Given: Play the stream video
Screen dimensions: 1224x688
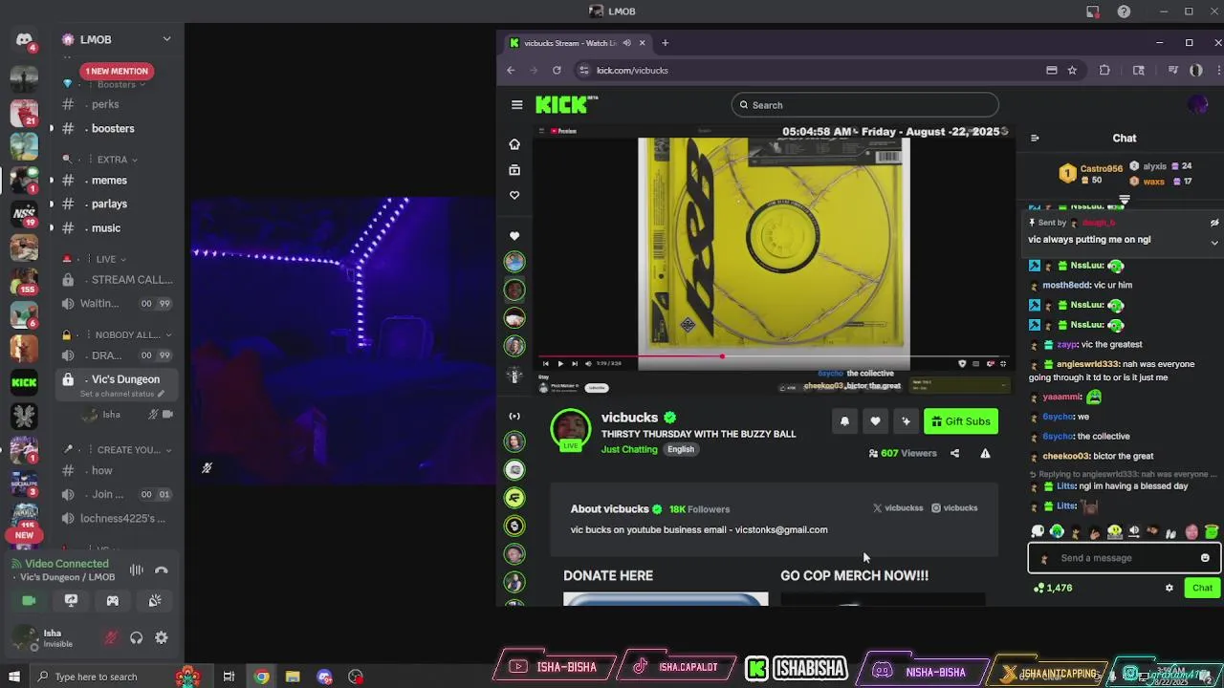Looking at the screenshot, I should pos(560,363).
